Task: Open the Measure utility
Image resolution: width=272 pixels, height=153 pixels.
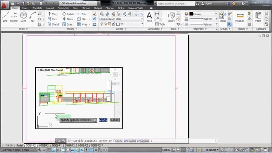Action: tap(240, 17)
